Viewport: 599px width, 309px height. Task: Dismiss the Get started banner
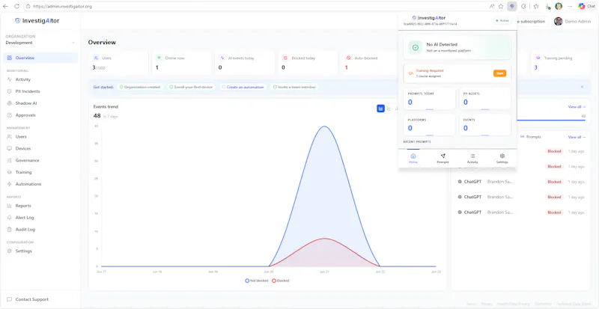point(583,87)
